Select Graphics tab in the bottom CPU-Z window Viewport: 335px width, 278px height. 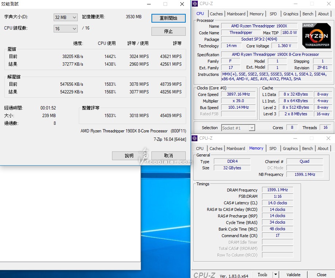pyautogui.click(x=290, y=148)
